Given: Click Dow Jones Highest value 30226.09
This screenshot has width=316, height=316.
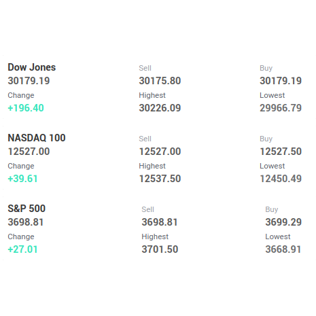Looking at the screenshot, I should pos(160,108).
